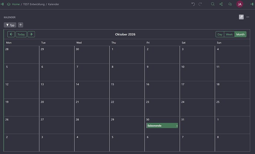Screen dimensions: 255x154
Task: Open the search icon
Action: [x=212, y=4]
